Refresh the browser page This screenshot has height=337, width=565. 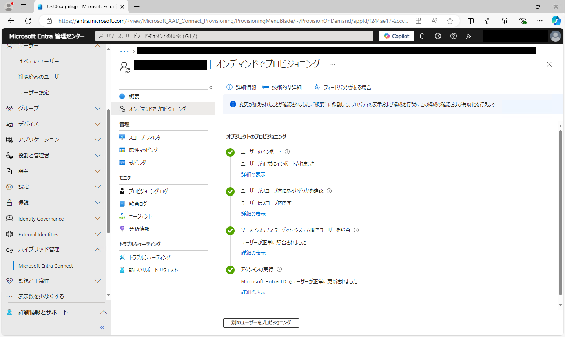coord(28,21)
